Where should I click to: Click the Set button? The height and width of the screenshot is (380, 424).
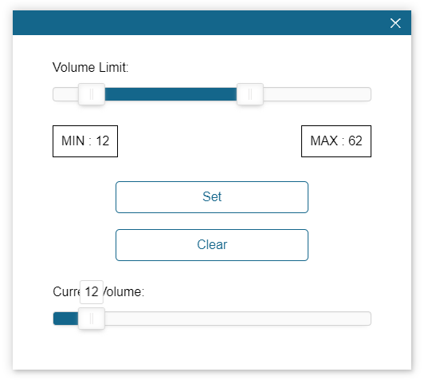(212, 197)
